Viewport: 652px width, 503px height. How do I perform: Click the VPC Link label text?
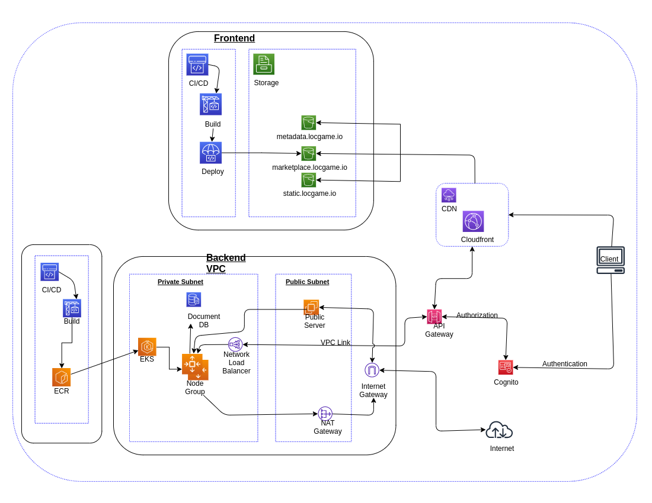[x=335, y=342]
